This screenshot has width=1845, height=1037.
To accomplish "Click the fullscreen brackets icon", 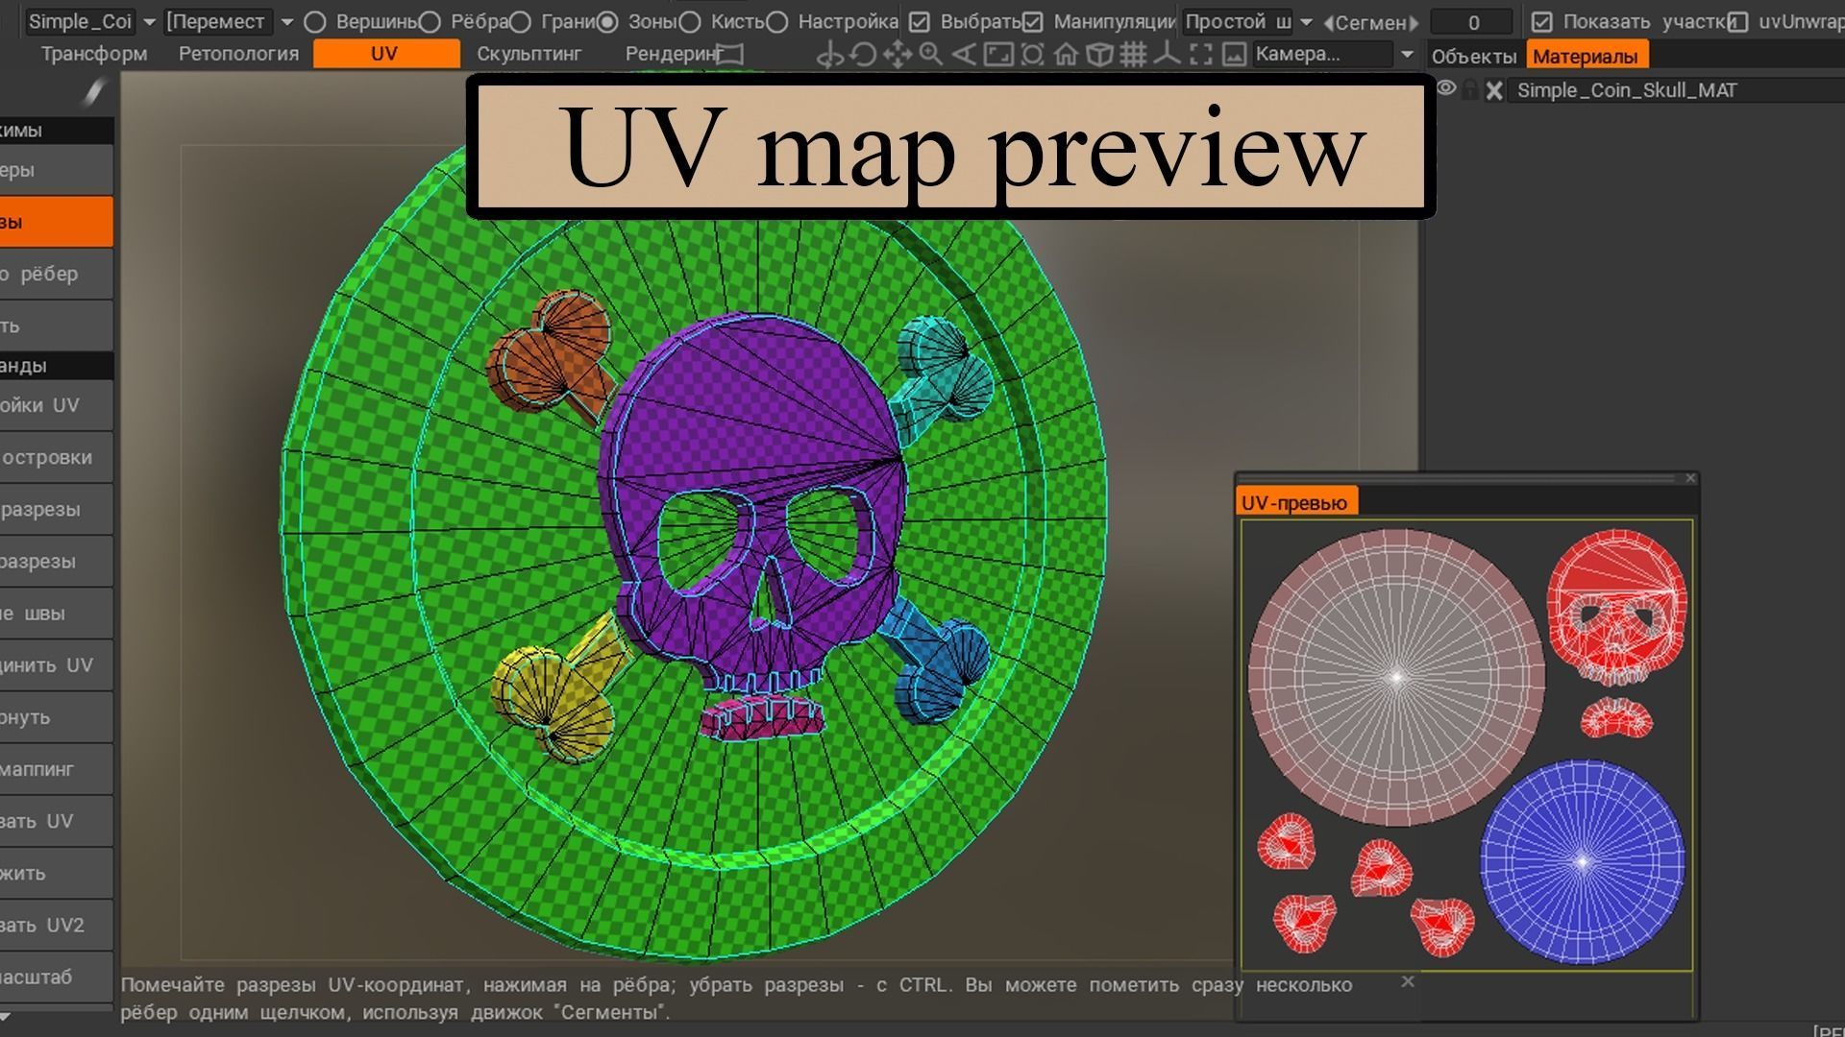I will pyautogui.click(x=1200, y=55).
